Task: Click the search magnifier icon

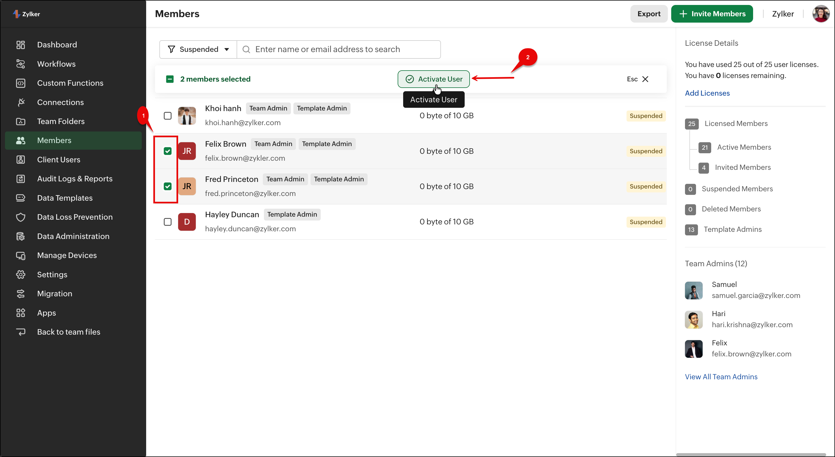Action: point(246,49)
